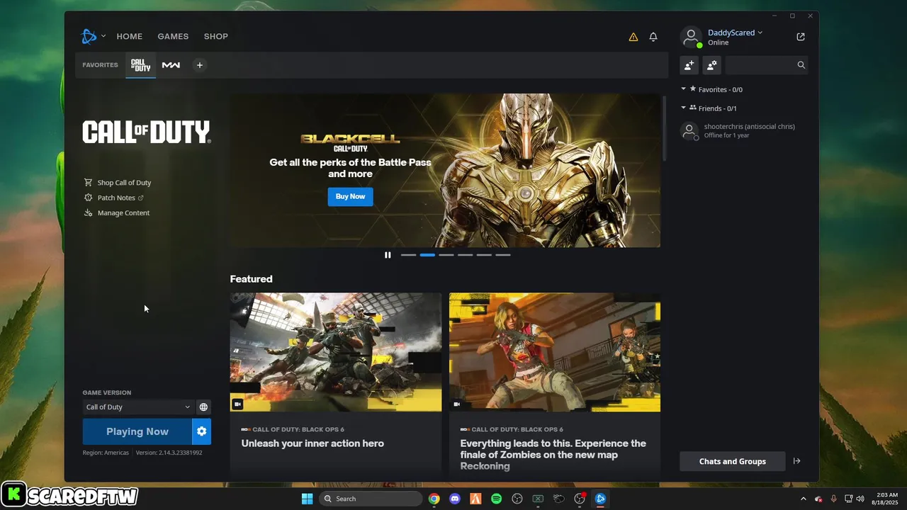Click the FAVORITES label in game bar

pos(100,65)
